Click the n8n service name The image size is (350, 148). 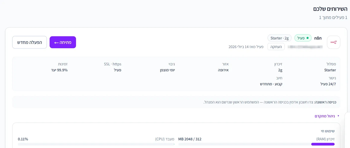[318, 38]
